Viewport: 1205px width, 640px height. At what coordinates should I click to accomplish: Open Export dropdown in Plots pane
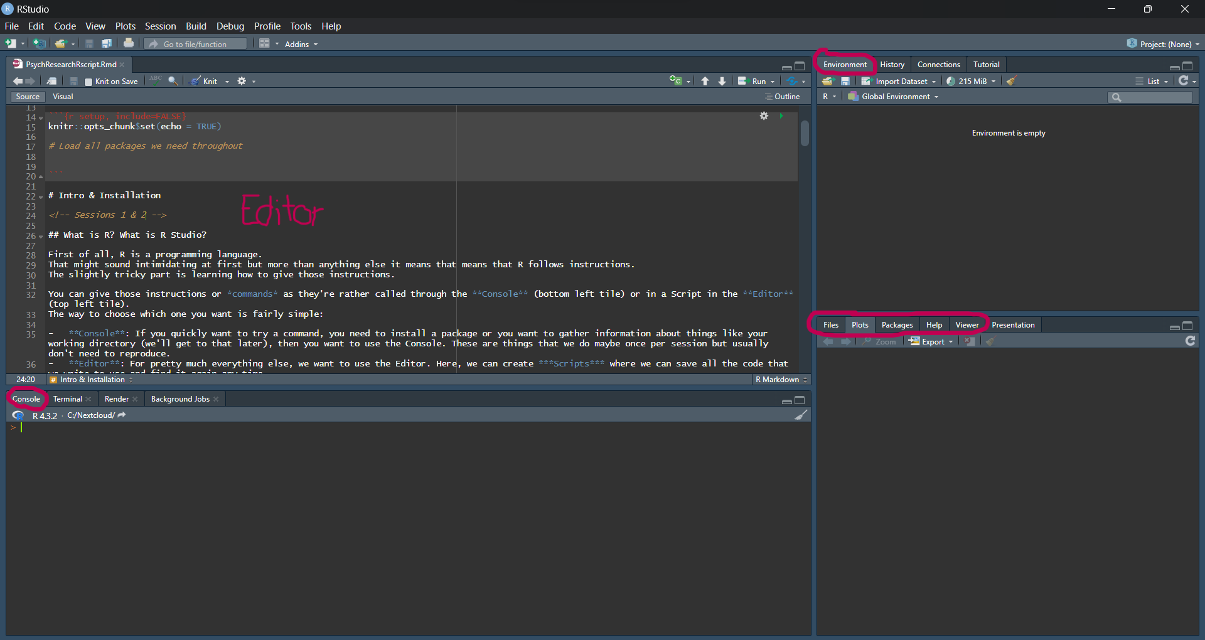pyautogui.click(x=931, y=341)
